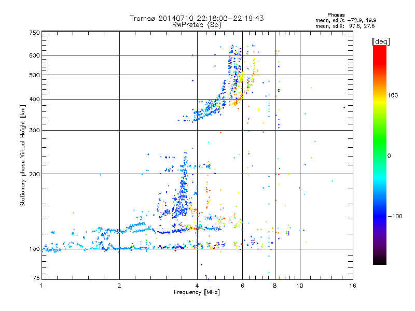Click the 'Stationary phase Virtual Height [km]' label
Screen dimensions: 415x311
coord(23,156)
